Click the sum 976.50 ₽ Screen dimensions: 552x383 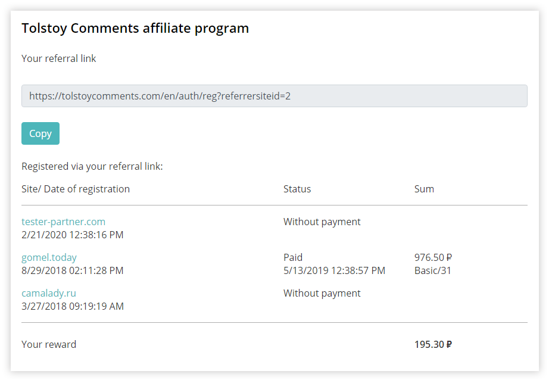(433, 257)
